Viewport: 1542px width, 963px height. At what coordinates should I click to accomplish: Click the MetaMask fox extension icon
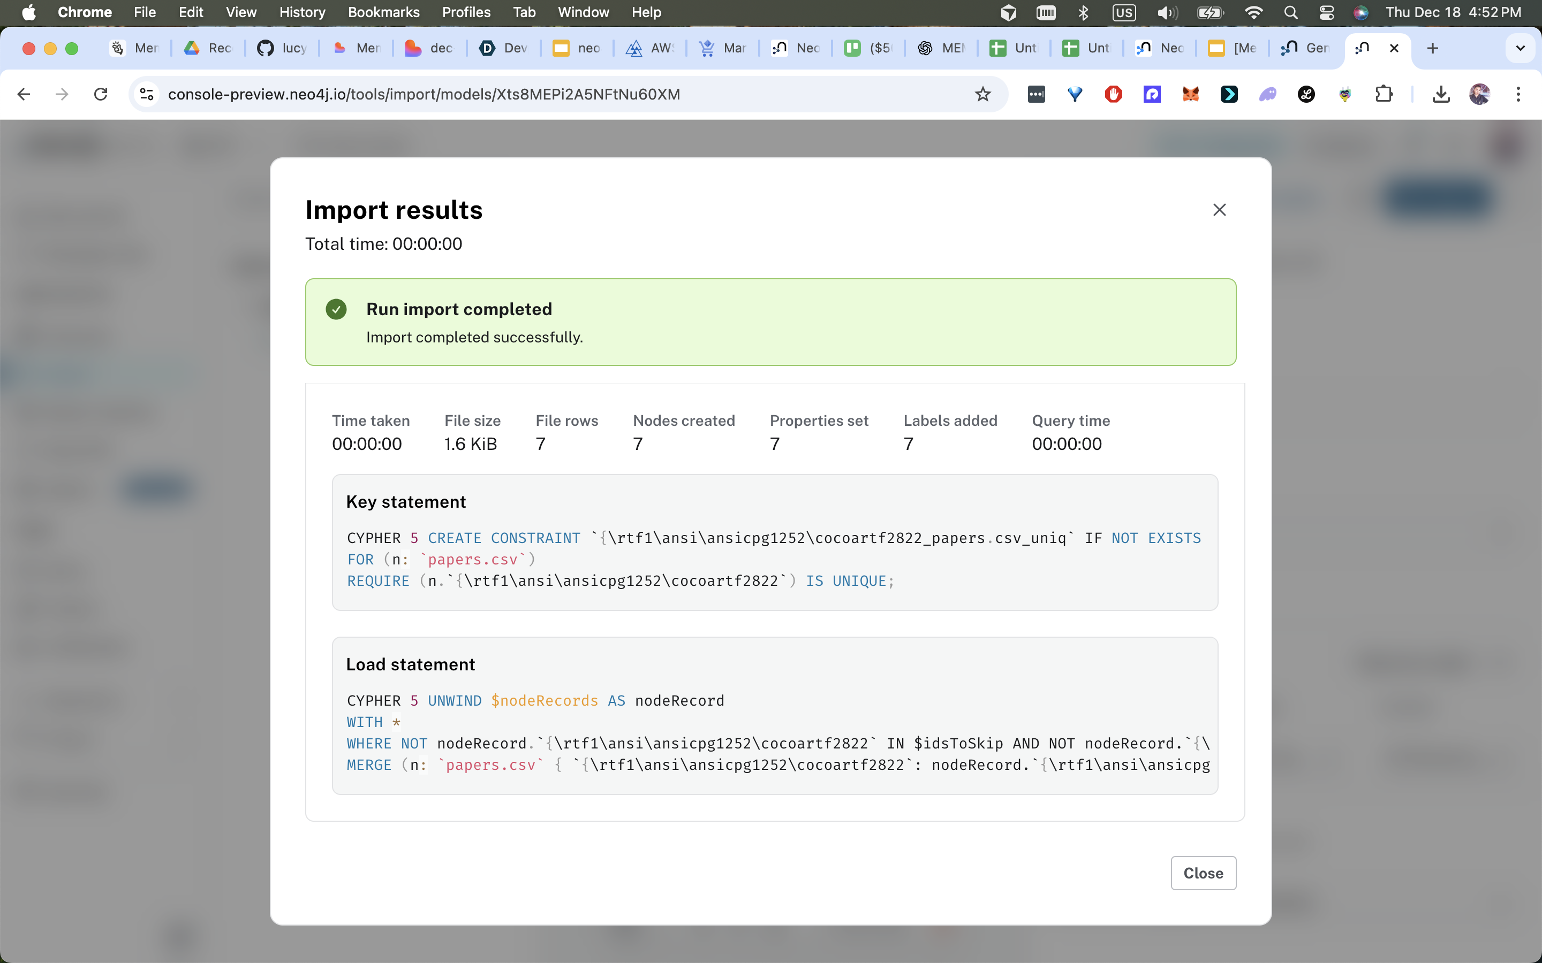pos(1190,94)
